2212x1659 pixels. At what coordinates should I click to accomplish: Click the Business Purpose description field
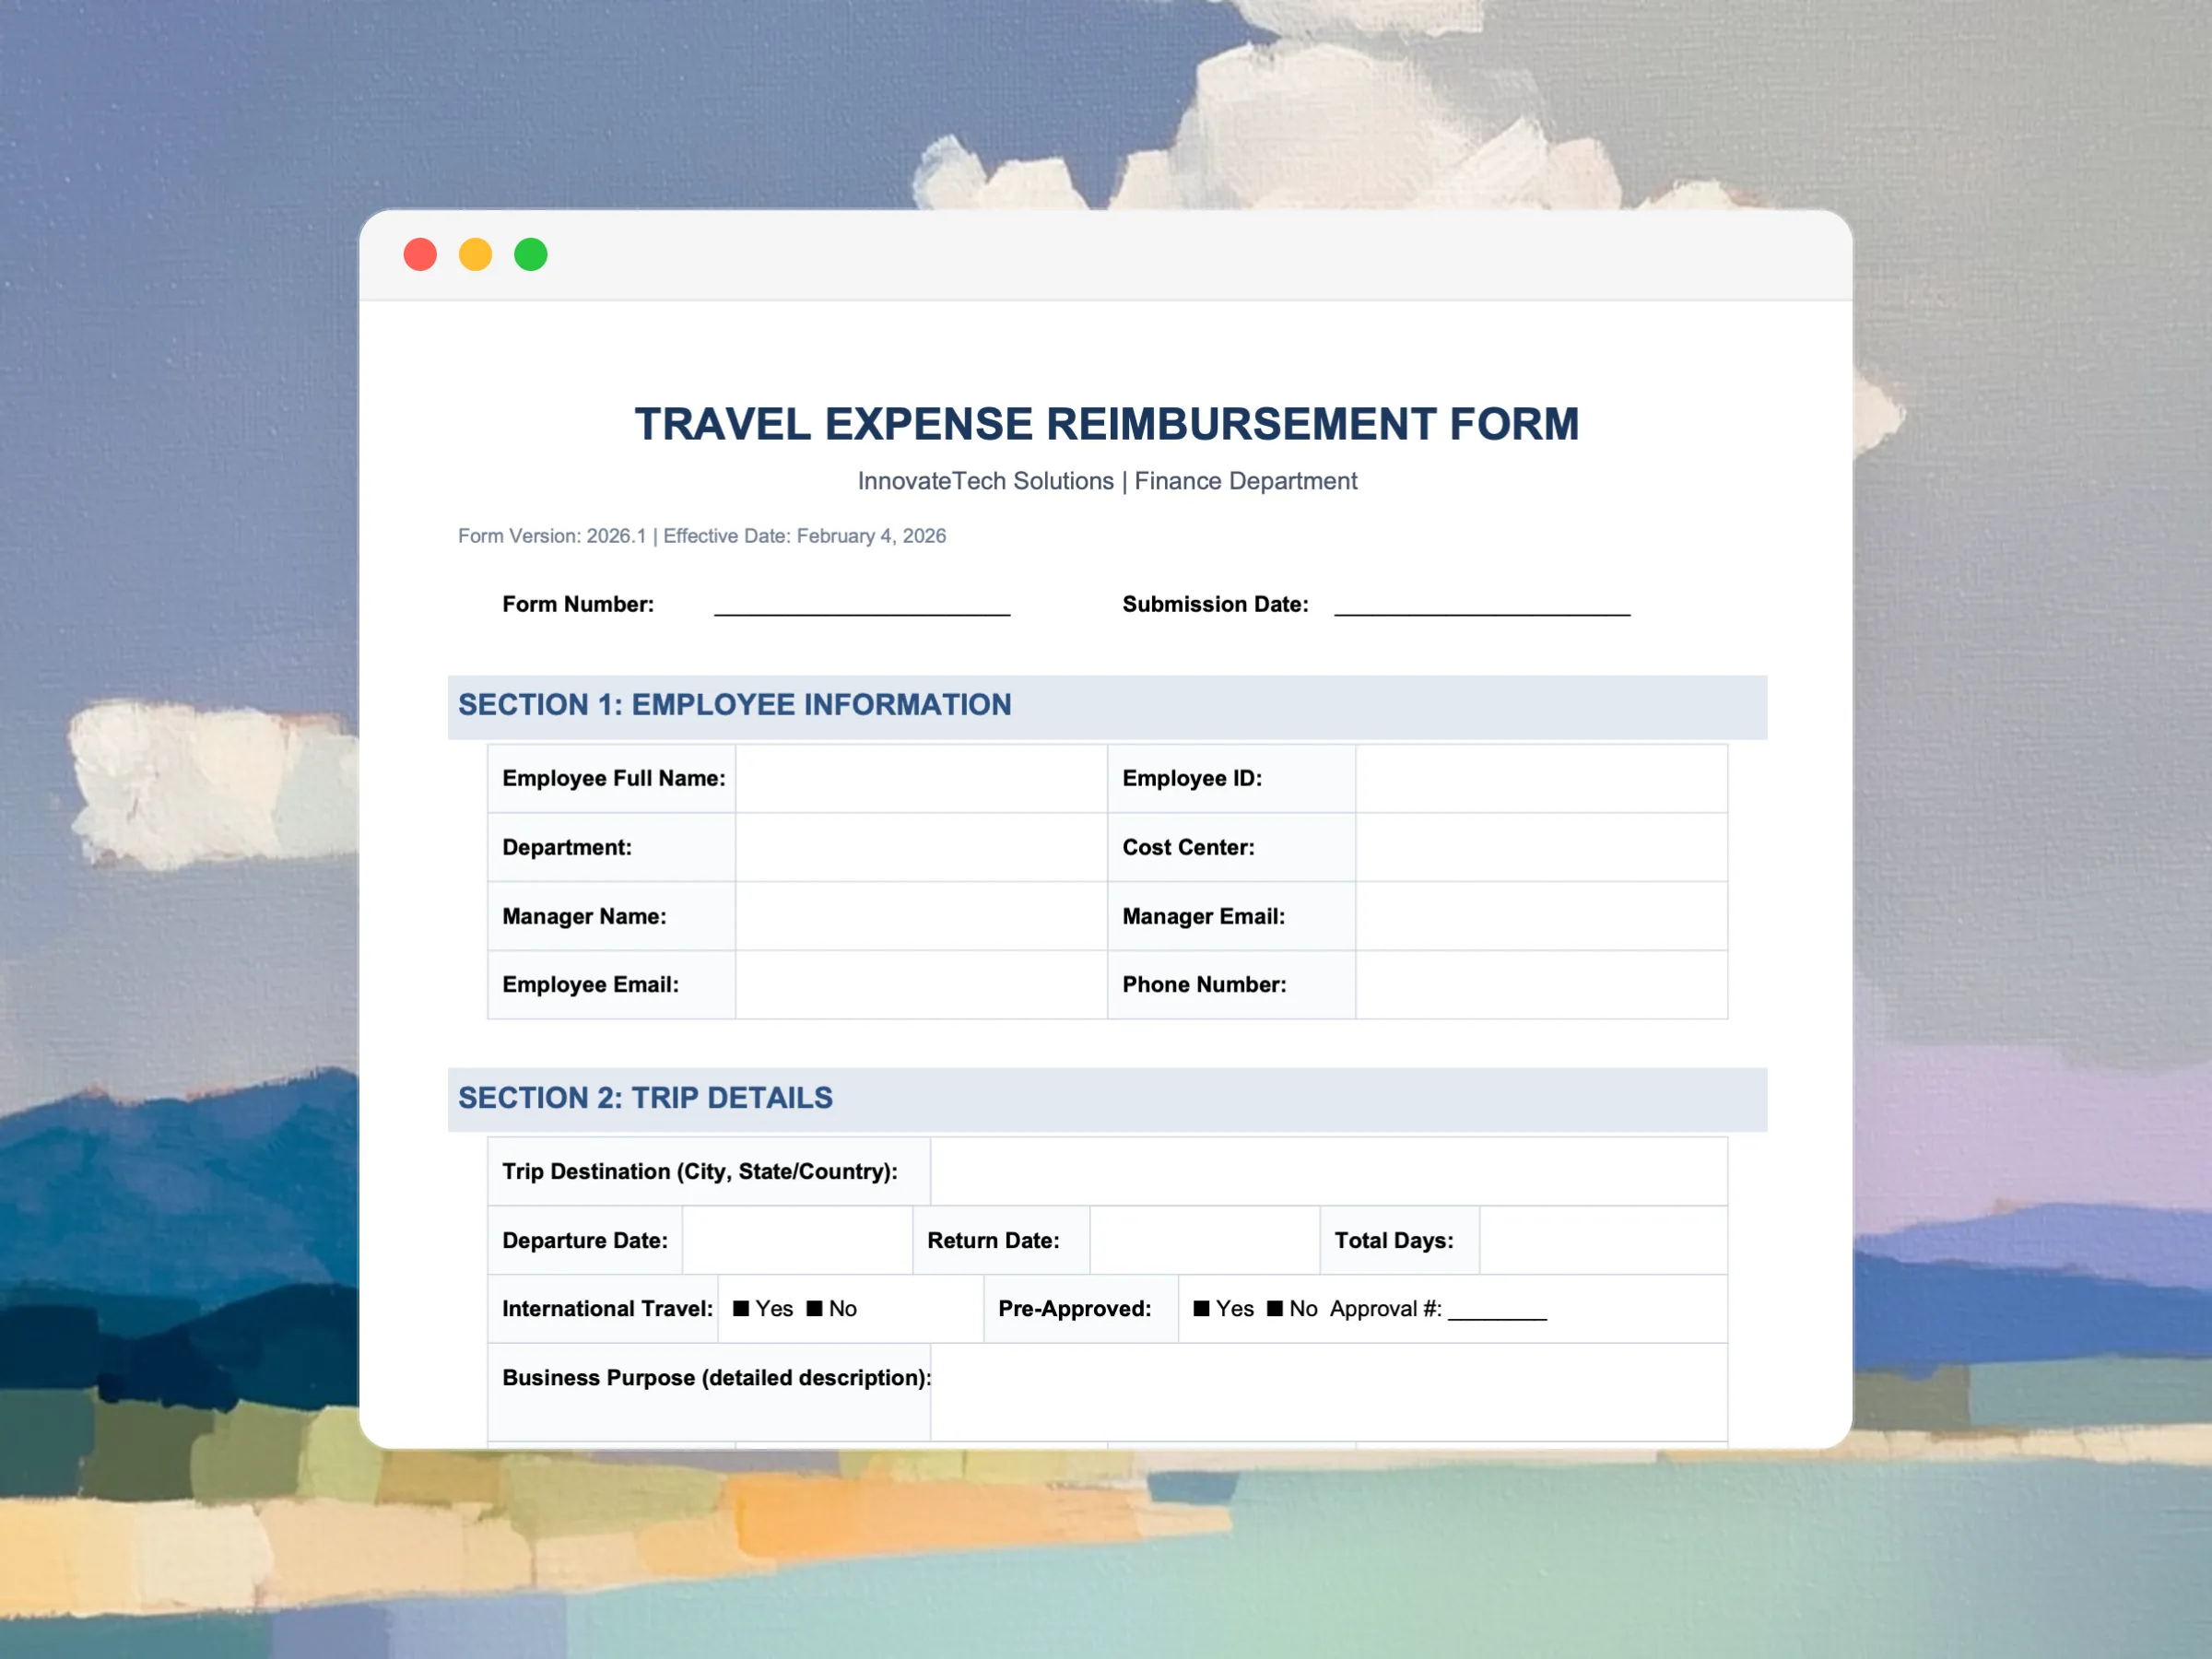1328,1391
